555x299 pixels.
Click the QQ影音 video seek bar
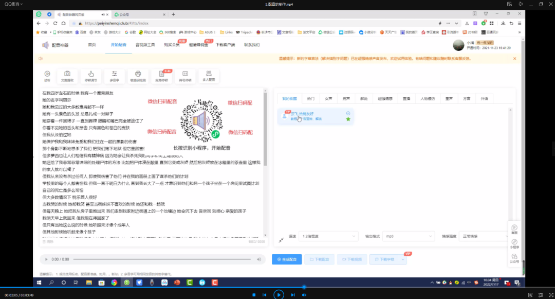[277, 287]
